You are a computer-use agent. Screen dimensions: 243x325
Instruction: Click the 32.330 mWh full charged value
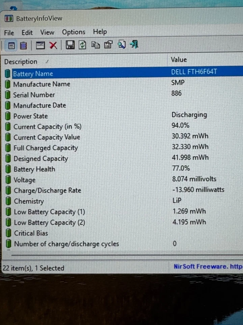(x=190, y=147)
